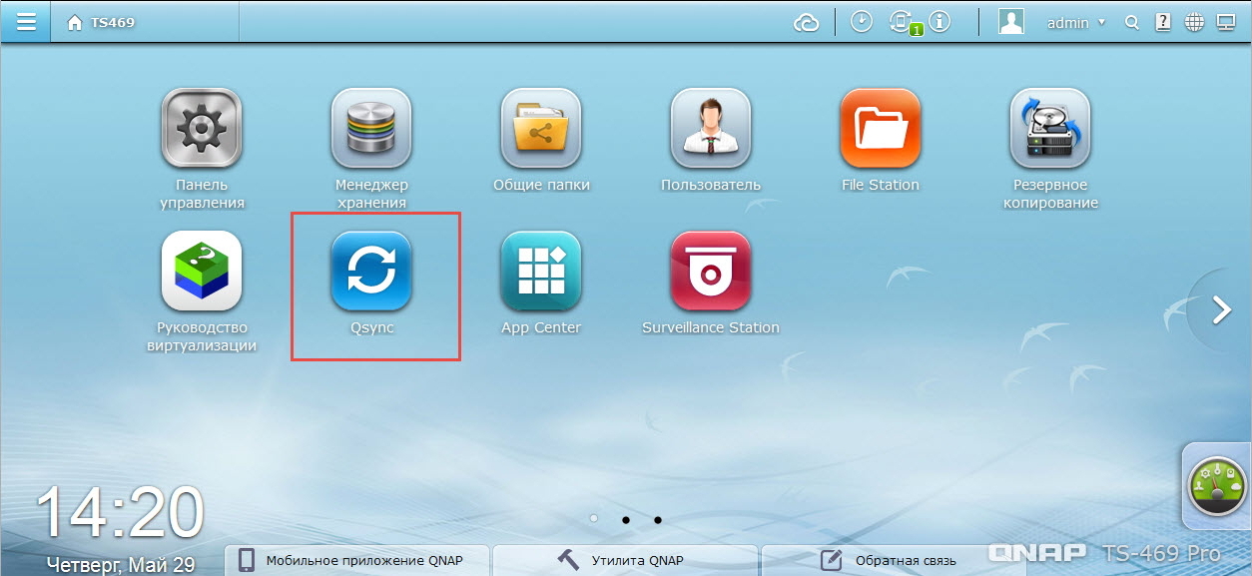Image resolution: width=1252 pixels, height=576 pixels.
Task: Select the third desktop page dot
Action: [x=658, y=519]
